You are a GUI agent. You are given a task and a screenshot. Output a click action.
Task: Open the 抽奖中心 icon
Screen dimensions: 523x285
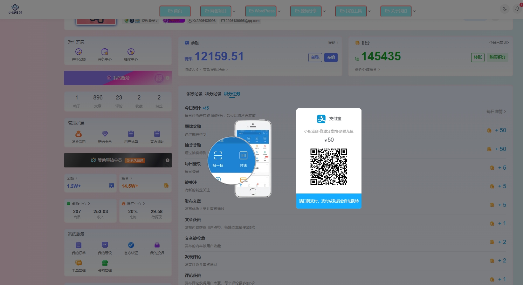click(131, 52)
